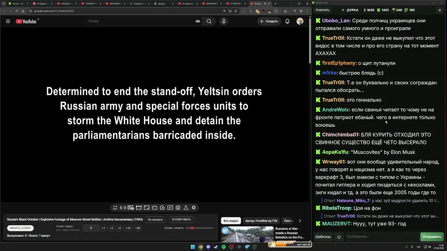Image resolution: width=447 pixels, height=251 pixels.
Task: Open player toolbar settings gear
Action: [x=194, y=208]
